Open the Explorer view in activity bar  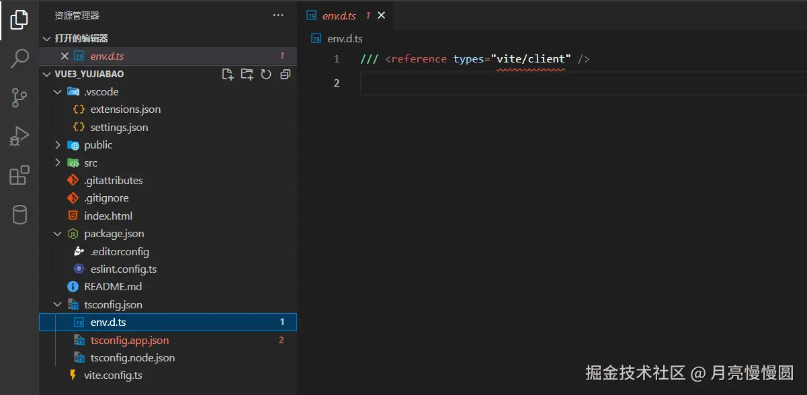tap(19, 20)
